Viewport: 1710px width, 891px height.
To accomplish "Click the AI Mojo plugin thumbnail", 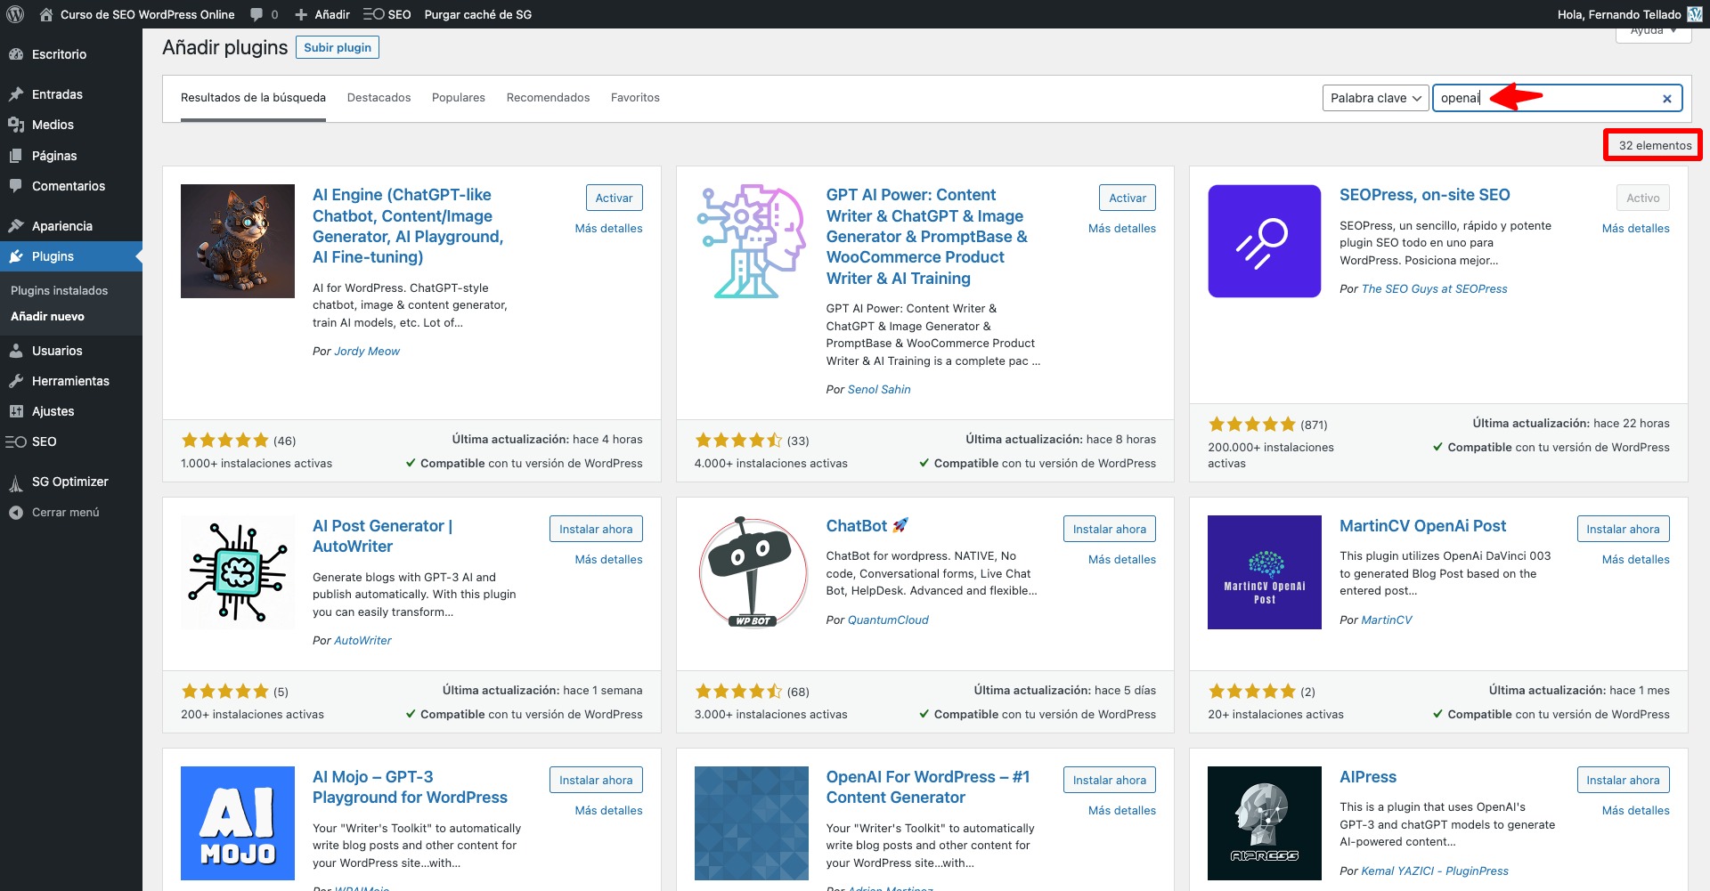I will click(x=238, y=822).
